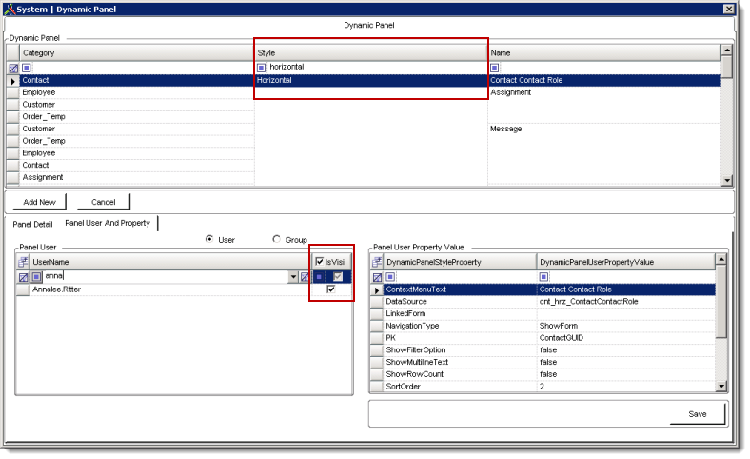
Task: Click the Category column filter operator icon
Action: [x=27, y=68]
